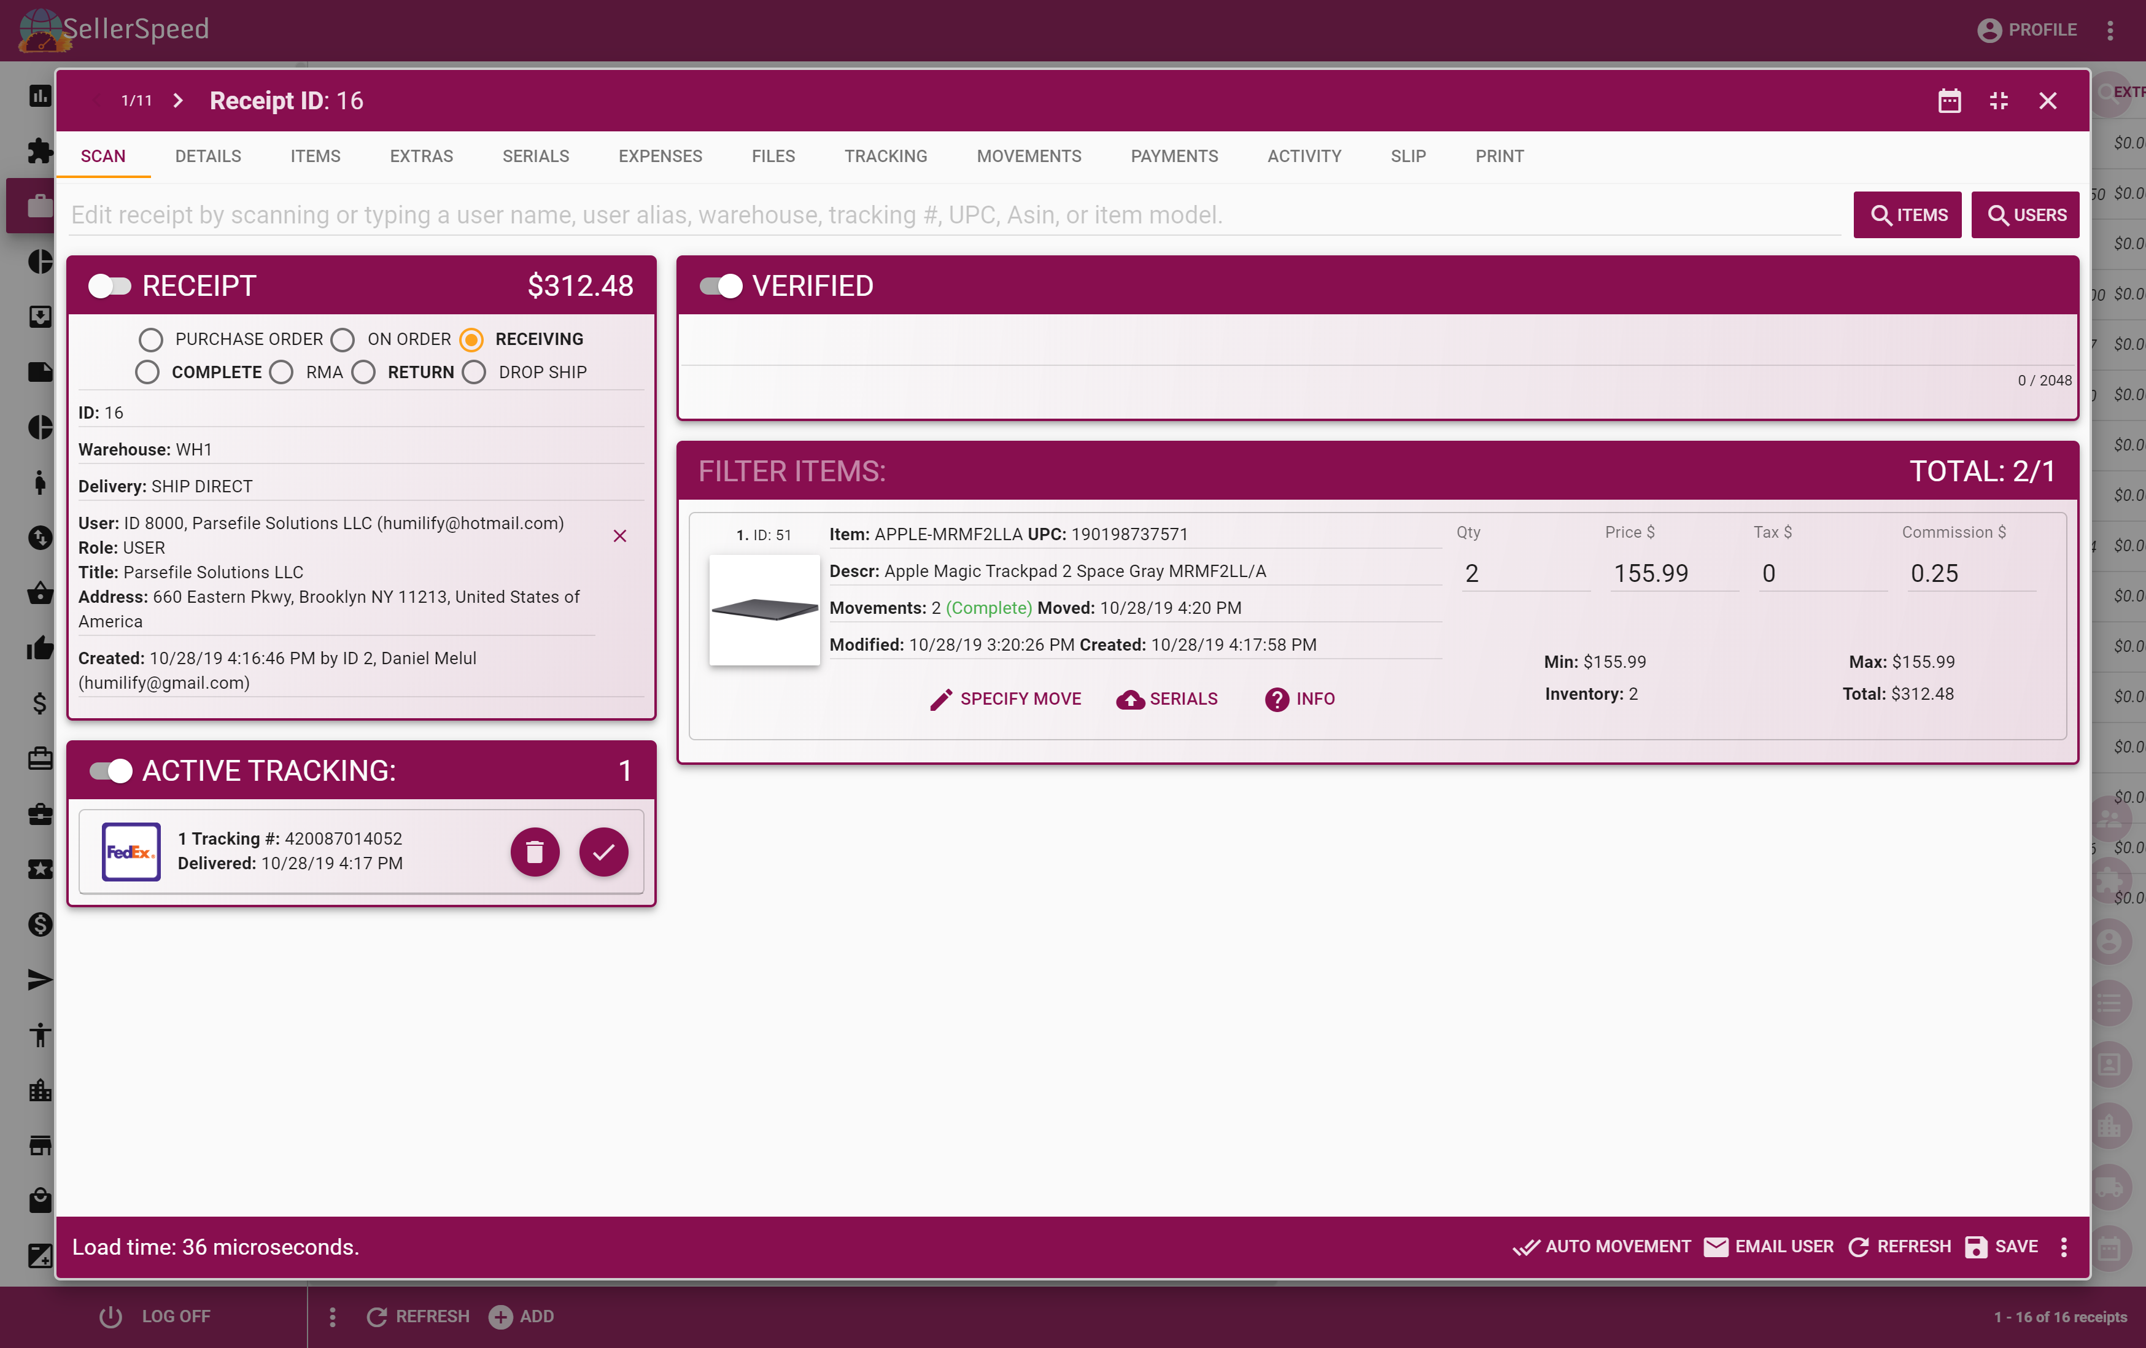Confirm the FedEx tracking with checkmark

[x=603, y=852]
